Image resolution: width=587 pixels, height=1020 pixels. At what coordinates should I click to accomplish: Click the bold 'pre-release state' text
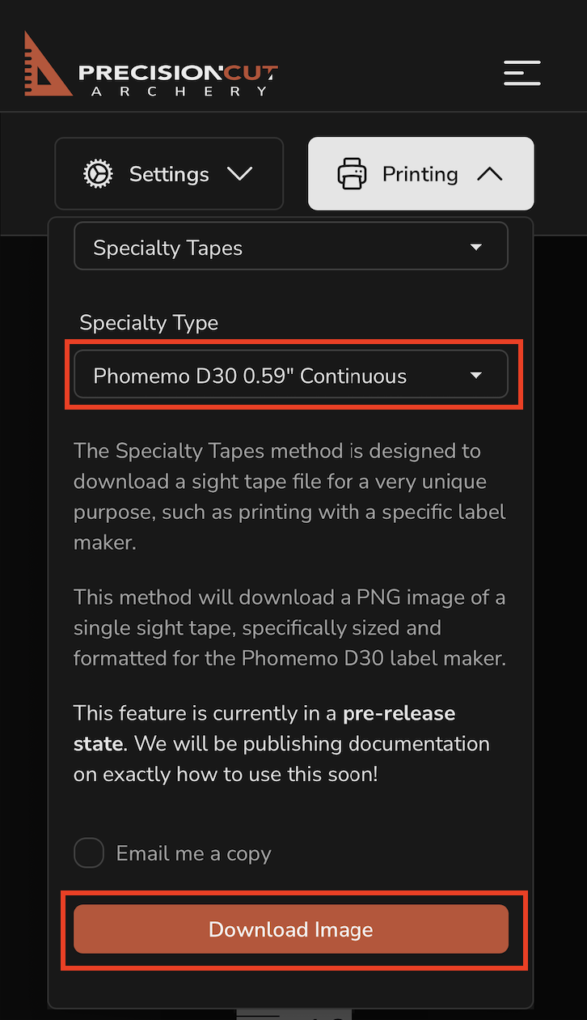tap(264, 729)
